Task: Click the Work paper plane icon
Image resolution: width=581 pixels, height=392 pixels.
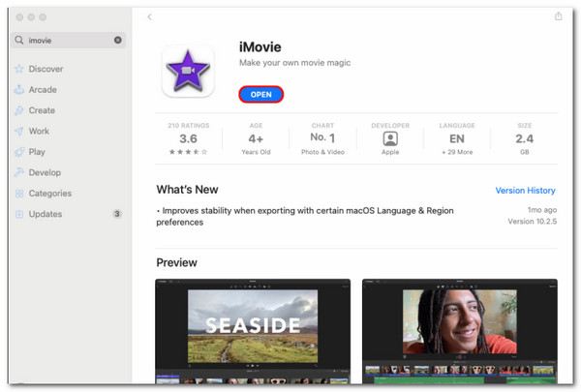Action: pos(19,132)
